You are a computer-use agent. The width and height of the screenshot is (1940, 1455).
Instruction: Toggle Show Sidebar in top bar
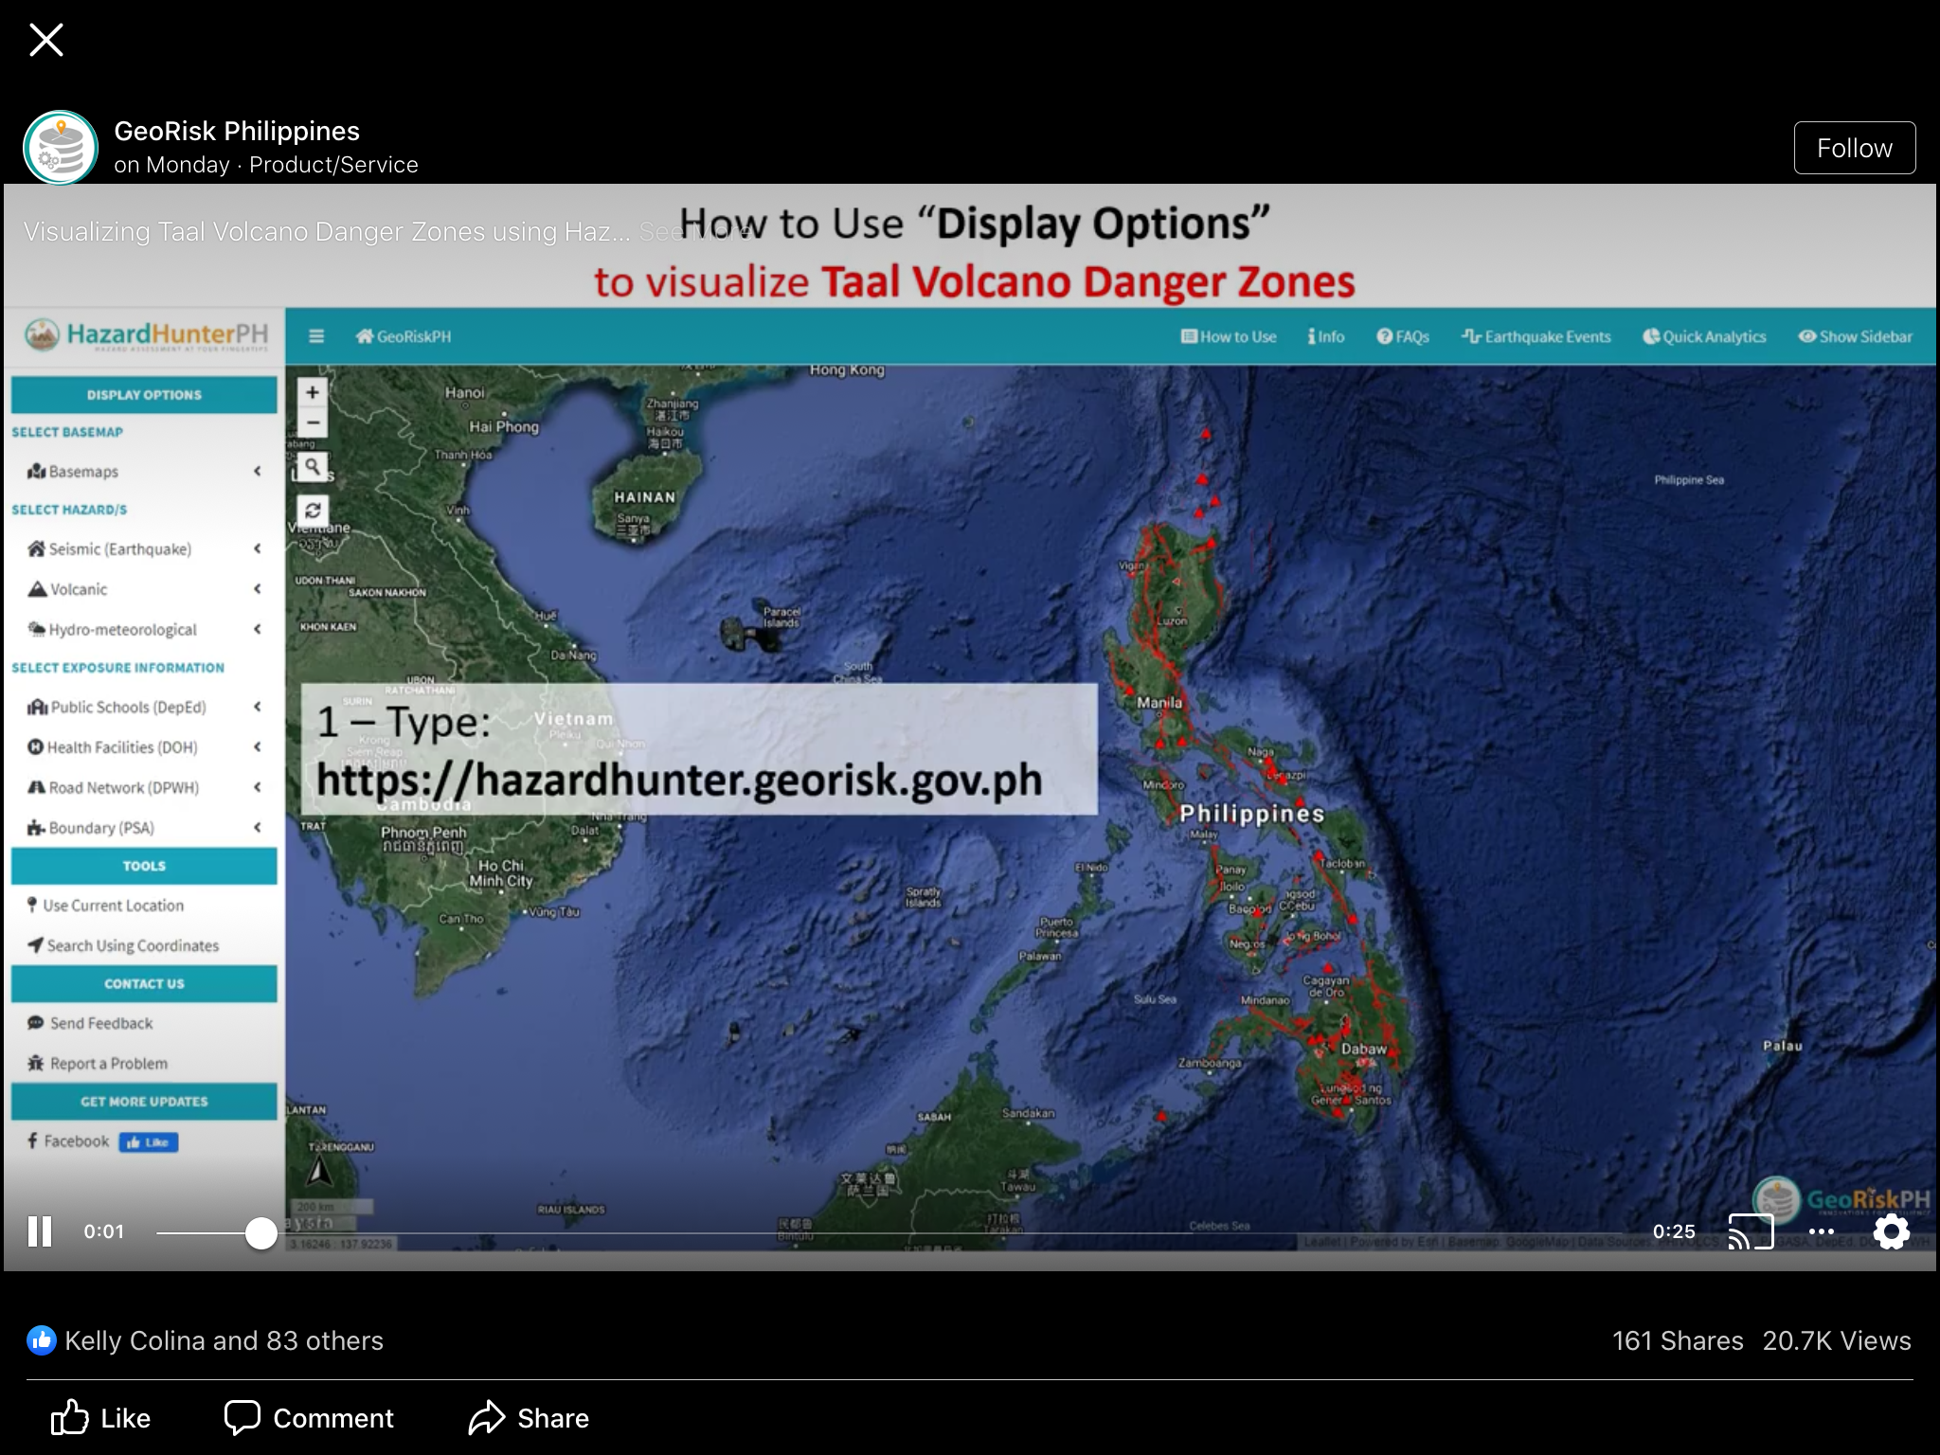coord(1855,336)
